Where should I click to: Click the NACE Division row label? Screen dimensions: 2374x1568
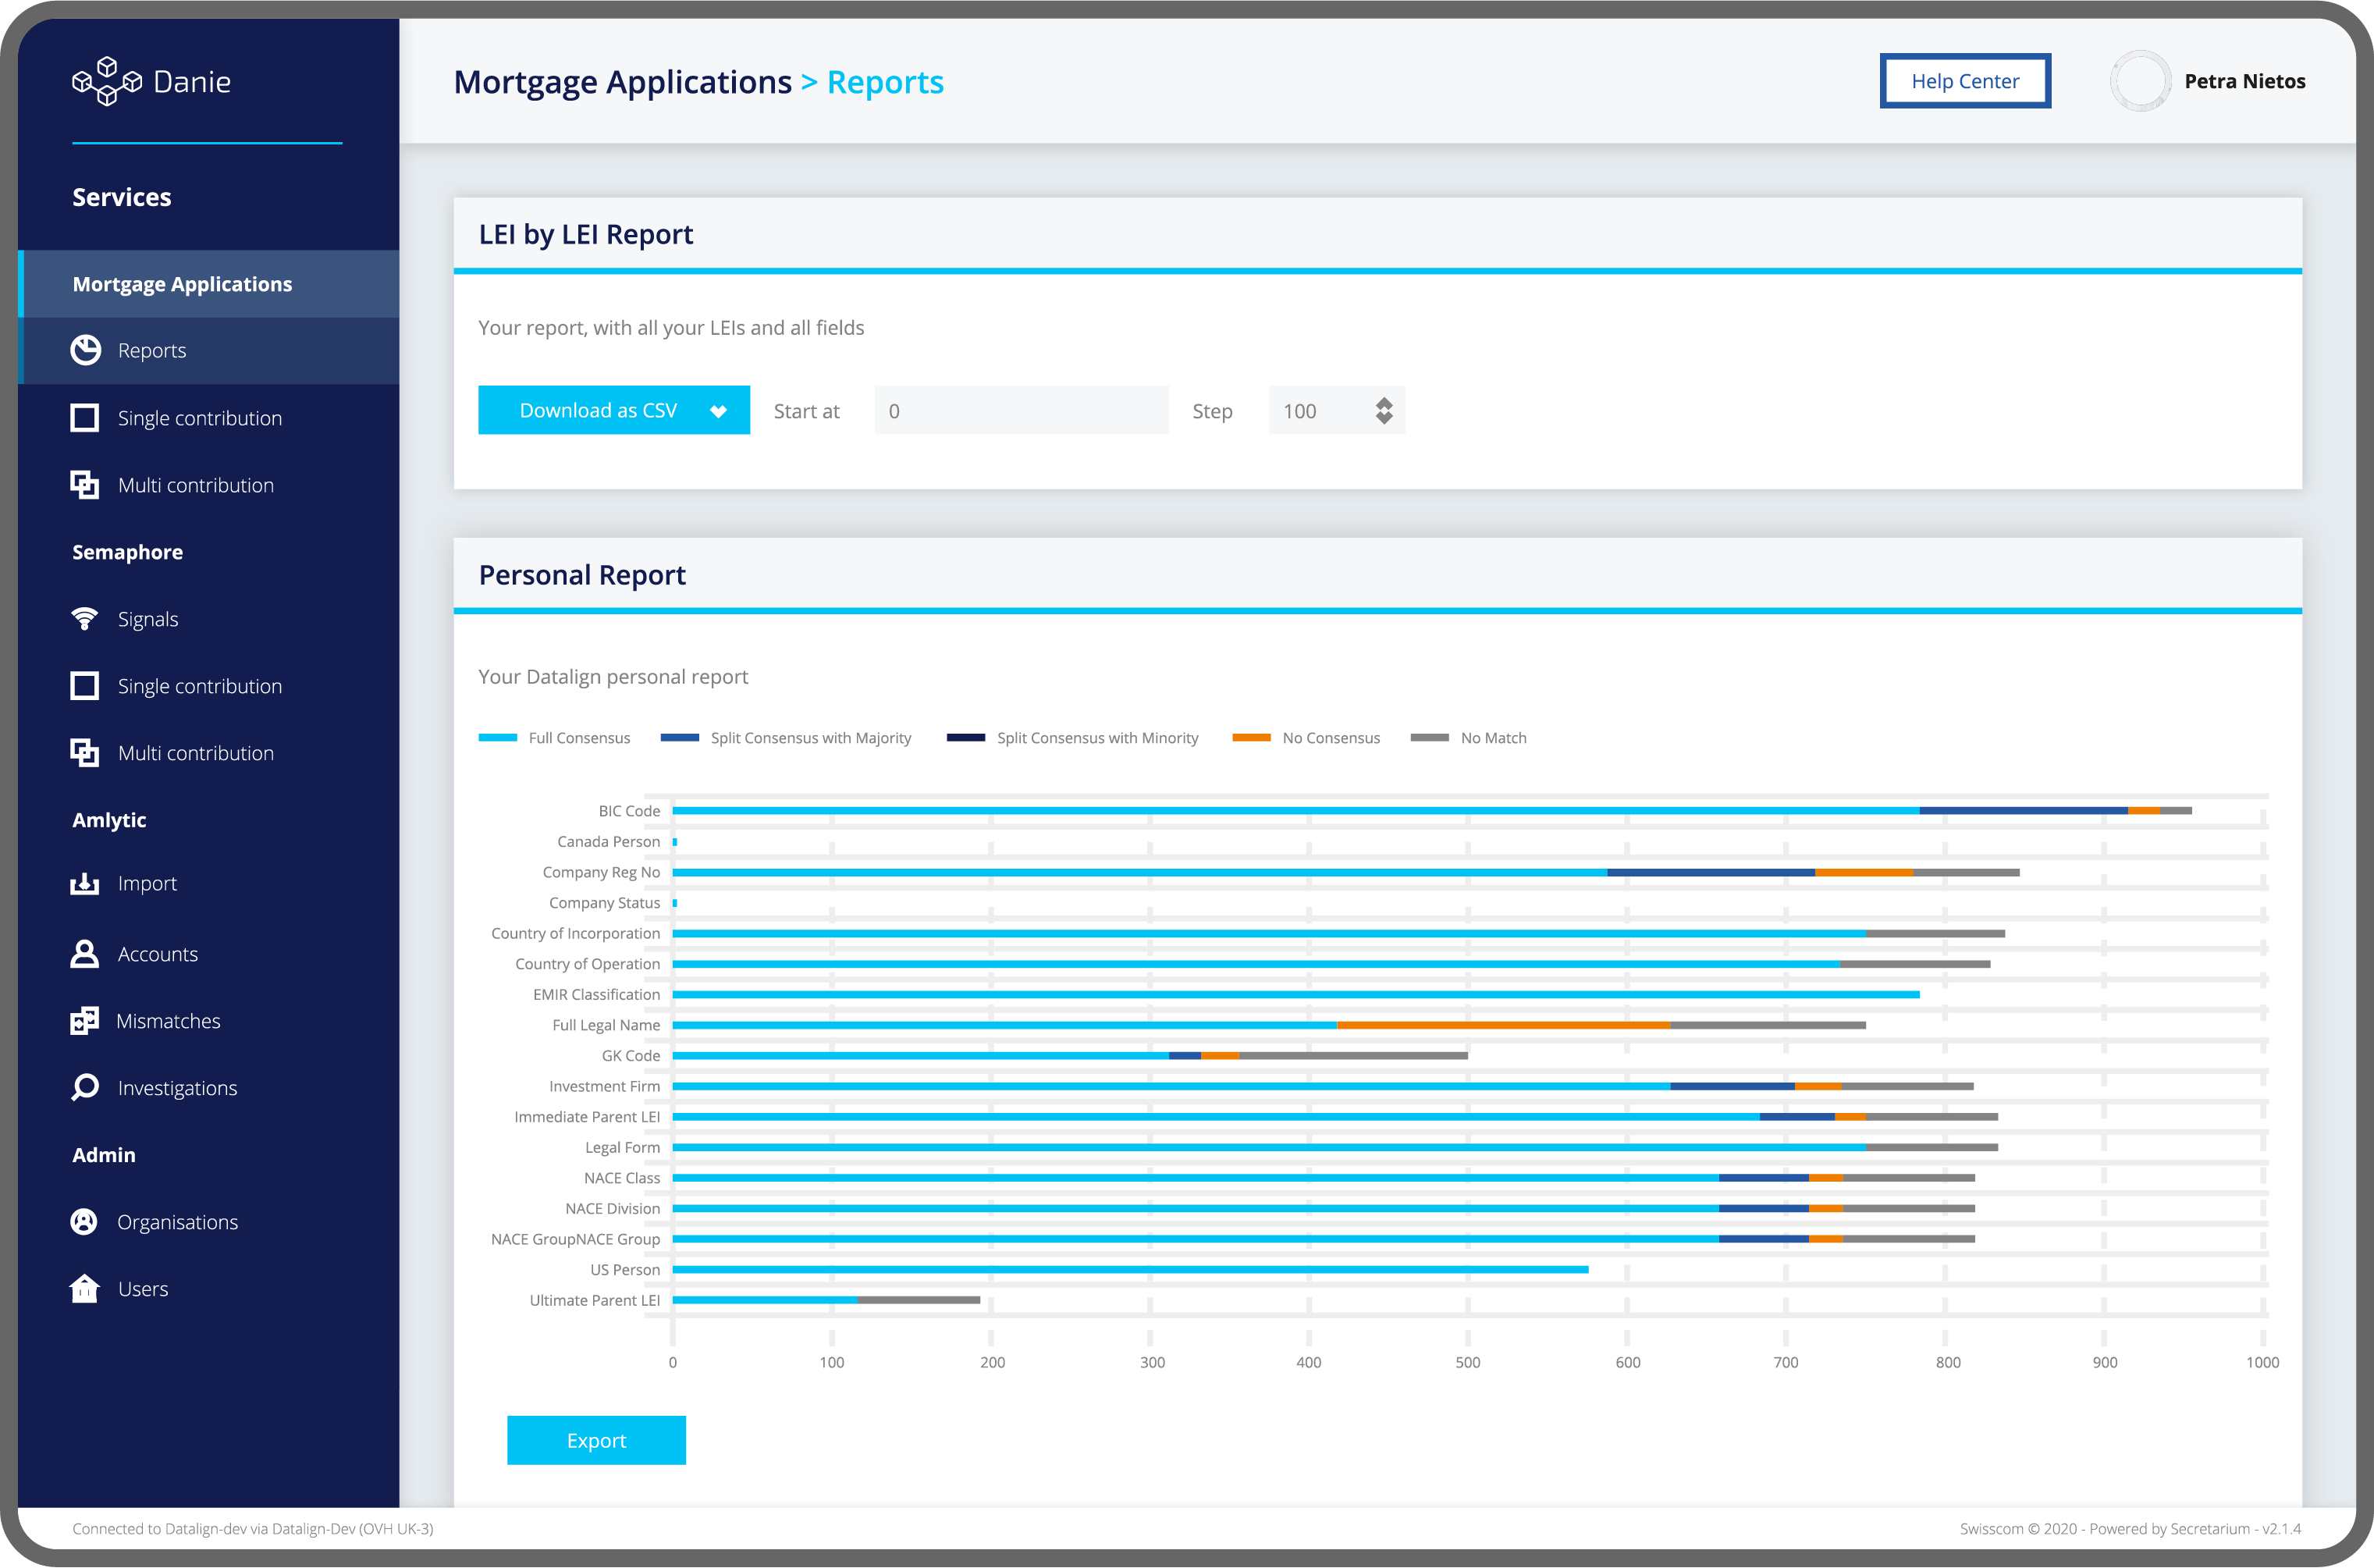[x=613, y=1208]
